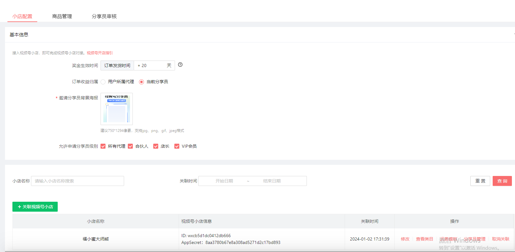Open the 分享员审核 tab
Image resolution: width=515 pixels, height=252 pixels.
click(x=104, y=16)
